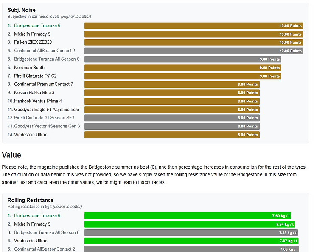Click Rolling resistance in kg t subtitle
This screenshot has height=252, width=331.
[45, 207]
